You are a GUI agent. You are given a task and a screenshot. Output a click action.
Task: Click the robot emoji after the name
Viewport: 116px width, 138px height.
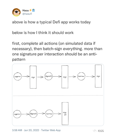pos(33,10)
